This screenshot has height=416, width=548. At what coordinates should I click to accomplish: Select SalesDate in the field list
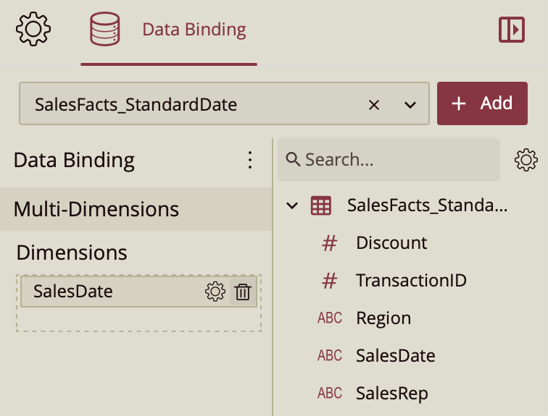395,356
